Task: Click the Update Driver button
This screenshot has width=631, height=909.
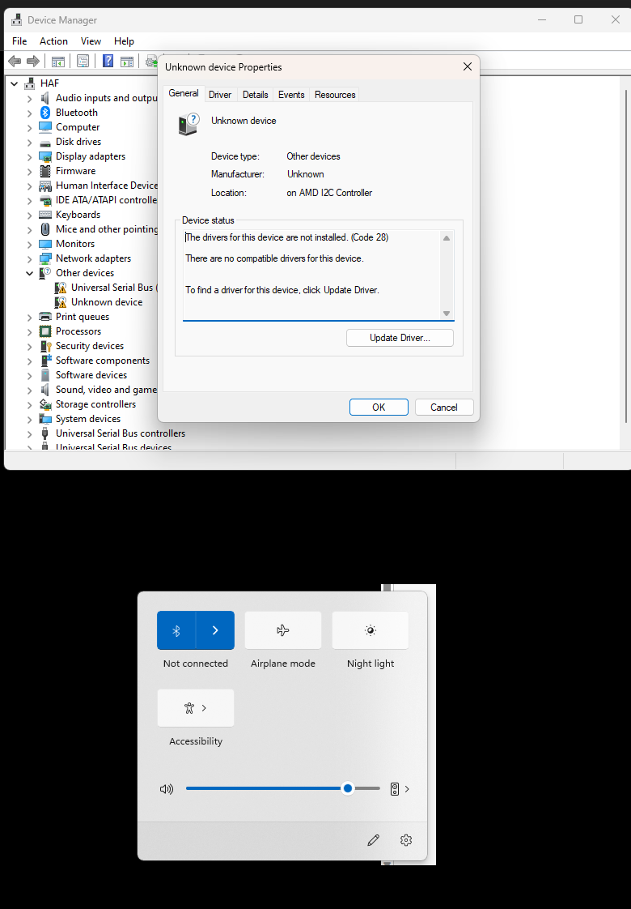Action: tap(400, 338)
